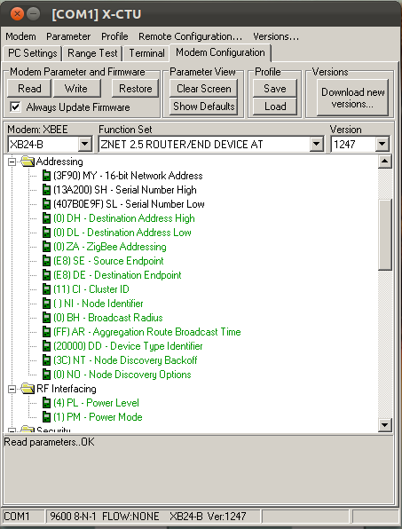Image resolution: width=402 pixels, height=529 pixels.
Task: Open Remote Configuration menu item
Action: pyautogui.click(x=190, y=36)
